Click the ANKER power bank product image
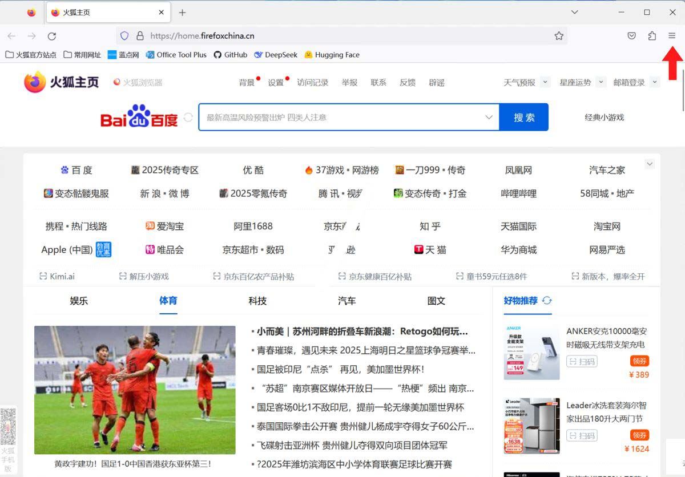The image size is (685, 477). (x=531, y=353)
